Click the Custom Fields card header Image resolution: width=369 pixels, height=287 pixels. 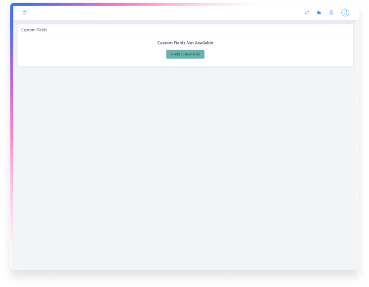(185, 30)
